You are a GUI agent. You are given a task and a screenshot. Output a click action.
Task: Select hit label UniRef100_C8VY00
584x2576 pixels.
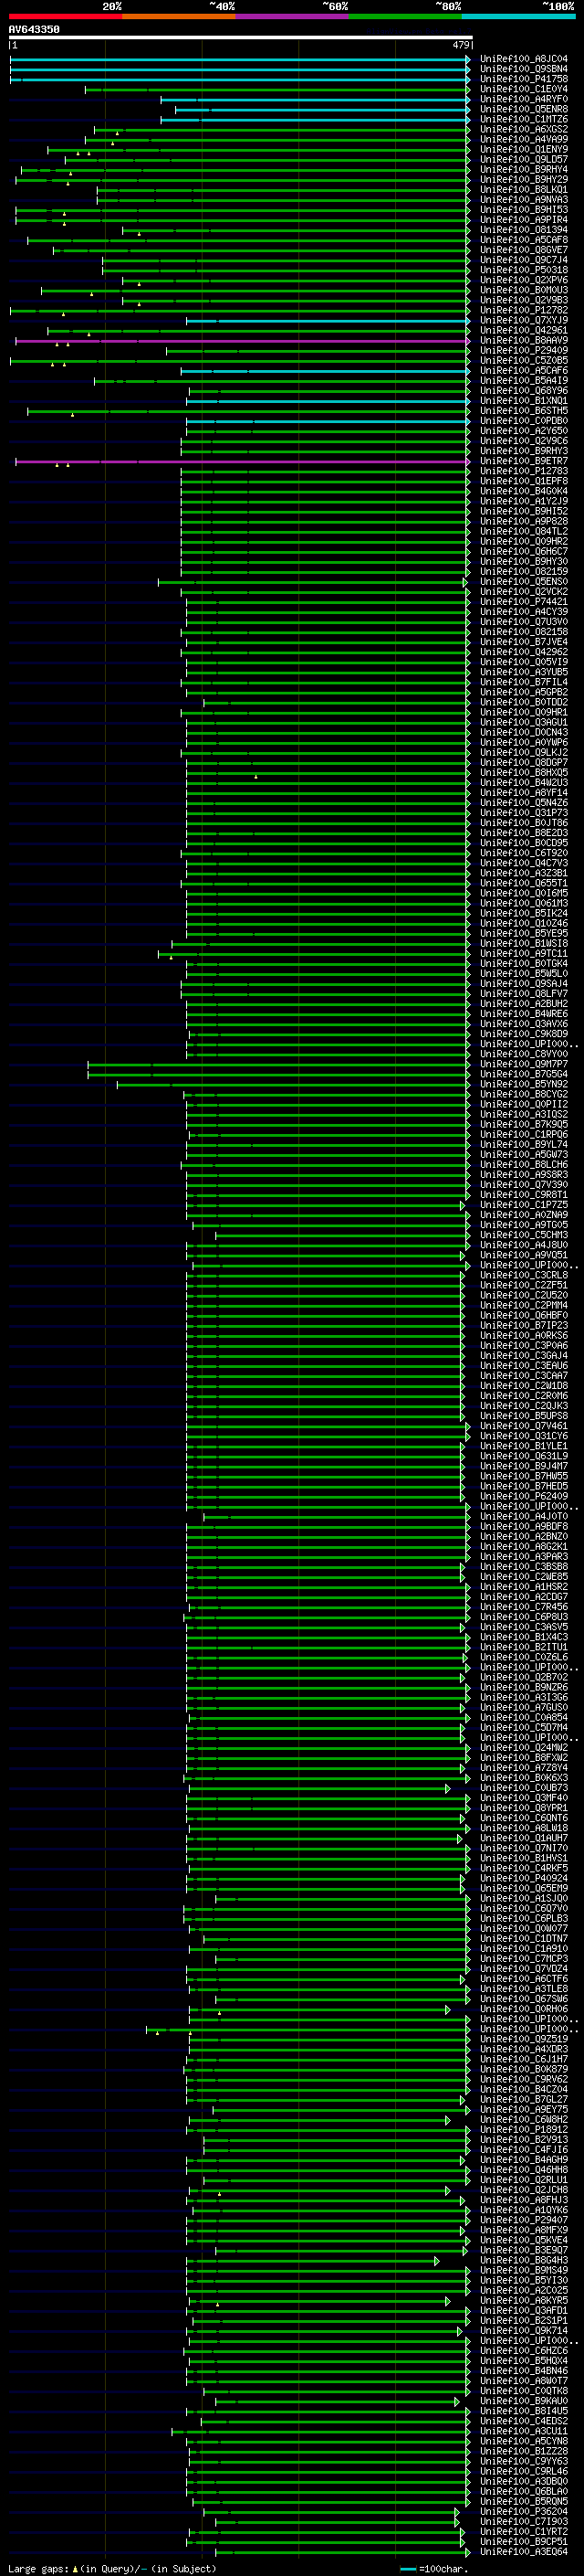click(x=524, y=1054)
